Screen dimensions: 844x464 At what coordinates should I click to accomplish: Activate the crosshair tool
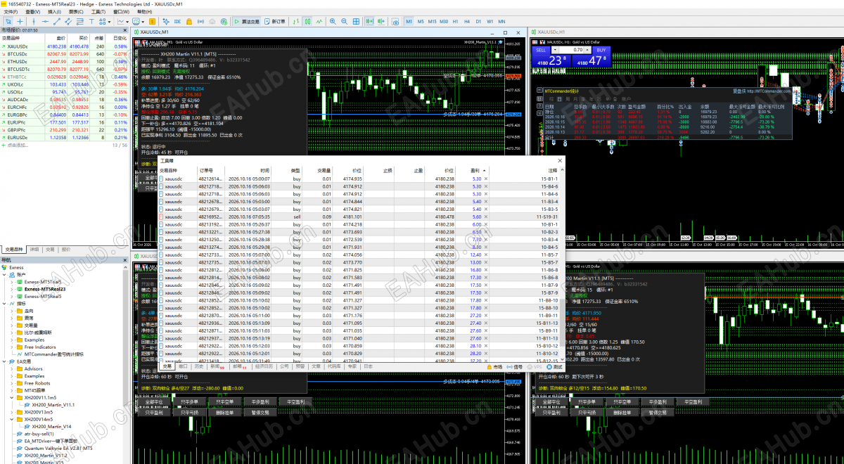[x=20, y=22]
